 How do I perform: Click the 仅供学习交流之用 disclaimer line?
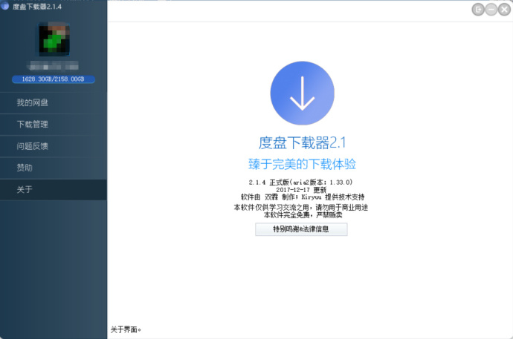coord(300,207)
